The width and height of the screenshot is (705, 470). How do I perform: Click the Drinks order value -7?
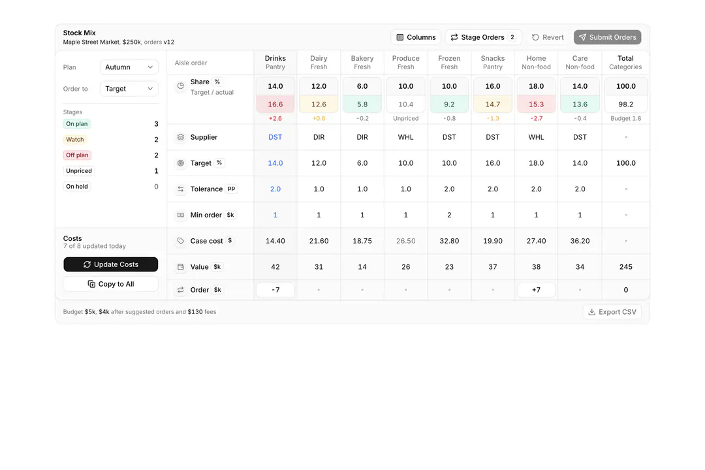point(275,290)
